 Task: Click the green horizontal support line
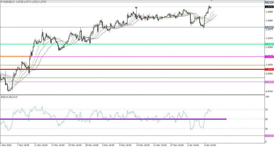coord(122,44)
